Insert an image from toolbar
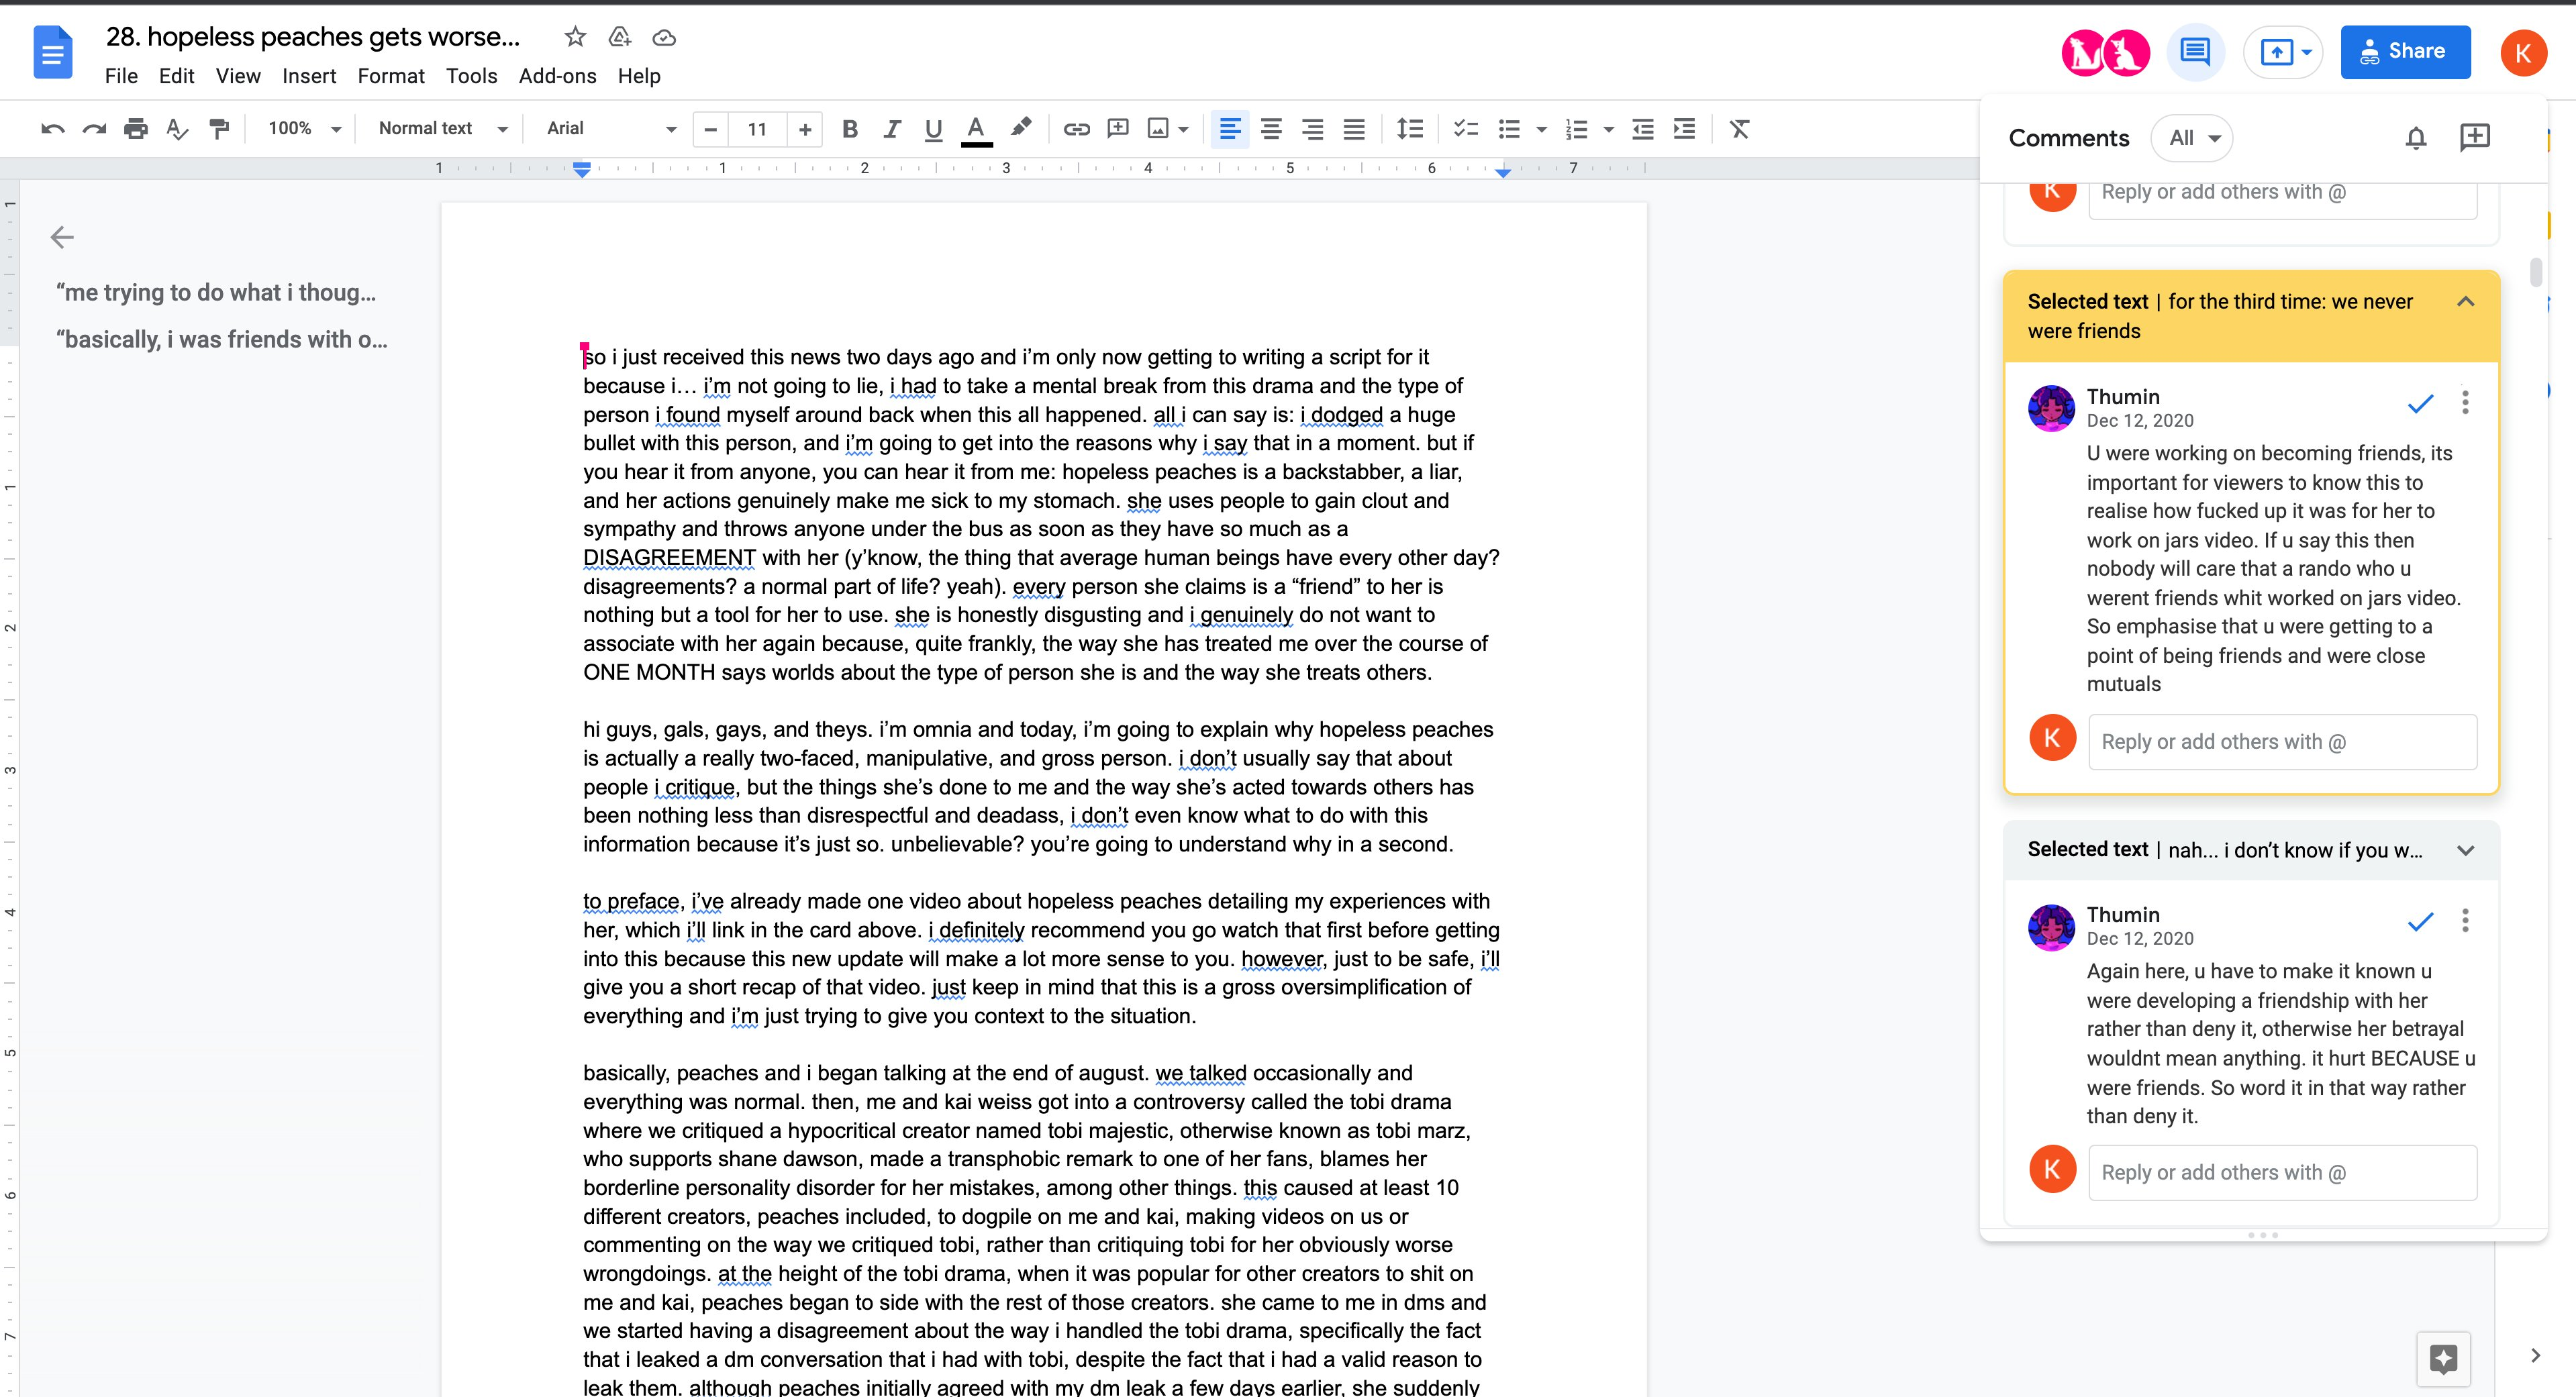Viewport: 2576px width, 1397px height. click(1158, 129)
